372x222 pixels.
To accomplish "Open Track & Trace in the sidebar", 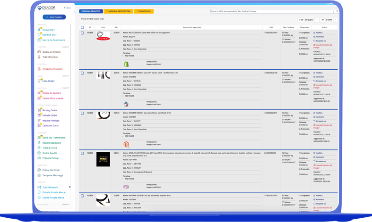I will (x=50, y=148).
